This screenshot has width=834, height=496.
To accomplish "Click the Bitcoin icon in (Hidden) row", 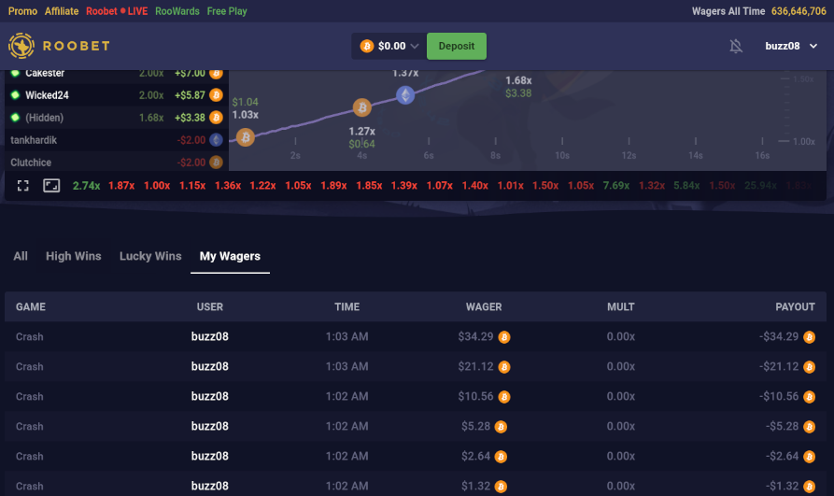I will coord(216,118).
